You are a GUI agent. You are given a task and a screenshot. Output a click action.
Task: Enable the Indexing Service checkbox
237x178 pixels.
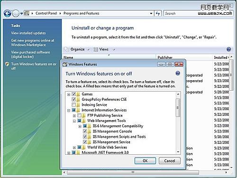click(x=73, y=104)
